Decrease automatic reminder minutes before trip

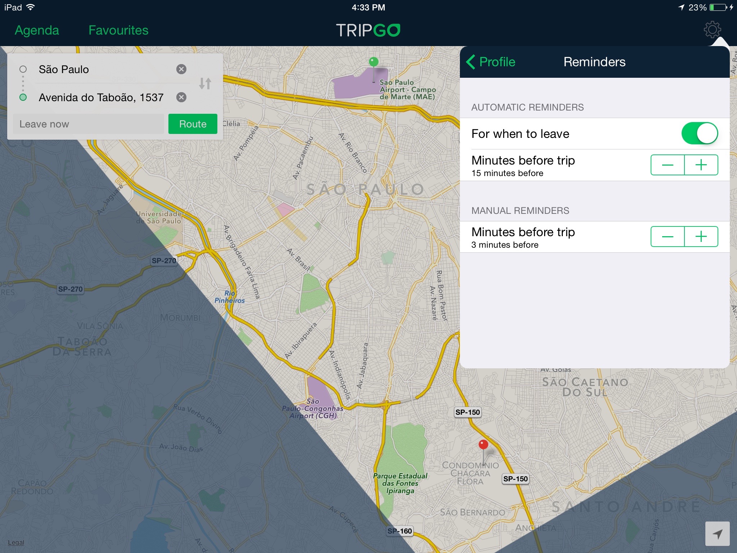coord(668,165)
